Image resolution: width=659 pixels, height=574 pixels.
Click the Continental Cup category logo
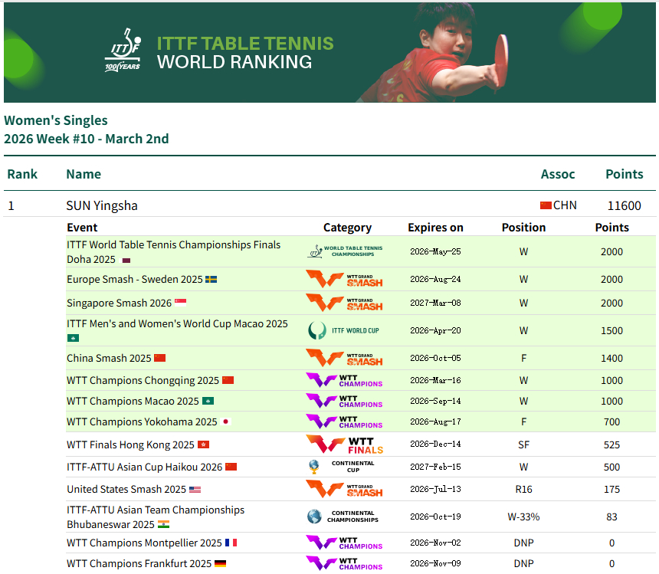point(341,467)
